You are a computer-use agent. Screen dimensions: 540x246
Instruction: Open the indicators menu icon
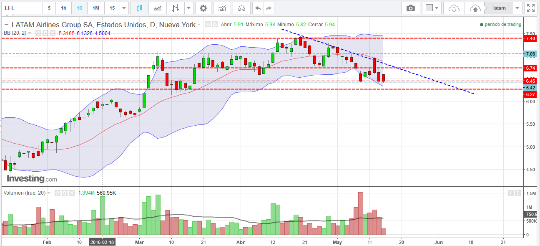tap(222, 8)
